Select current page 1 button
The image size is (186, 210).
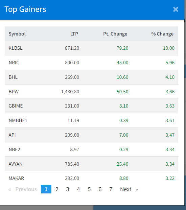click(x=46, y=189)
